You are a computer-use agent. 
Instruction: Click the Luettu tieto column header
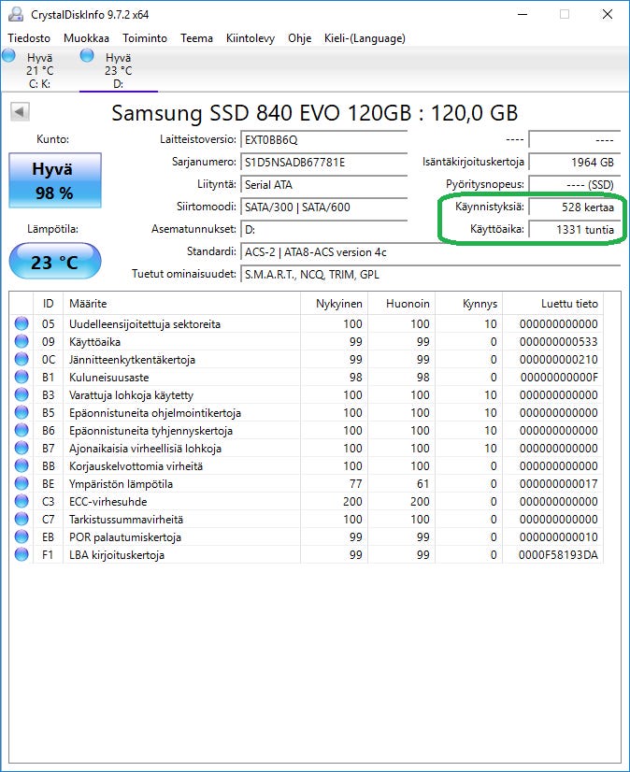(552, 303)
